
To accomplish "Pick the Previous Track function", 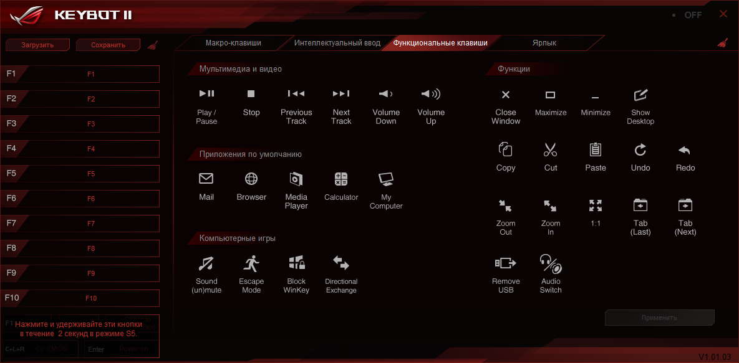I will coord(296,93).
